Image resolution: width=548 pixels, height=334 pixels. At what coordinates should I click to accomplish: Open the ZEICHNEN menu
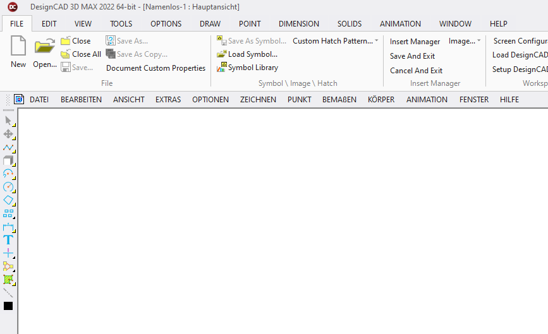click(x=258, y=100)
